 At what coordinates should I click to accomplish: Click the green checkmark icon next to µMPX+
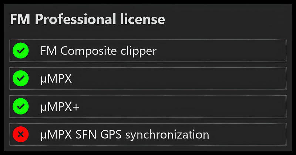[x=21, y=106]
